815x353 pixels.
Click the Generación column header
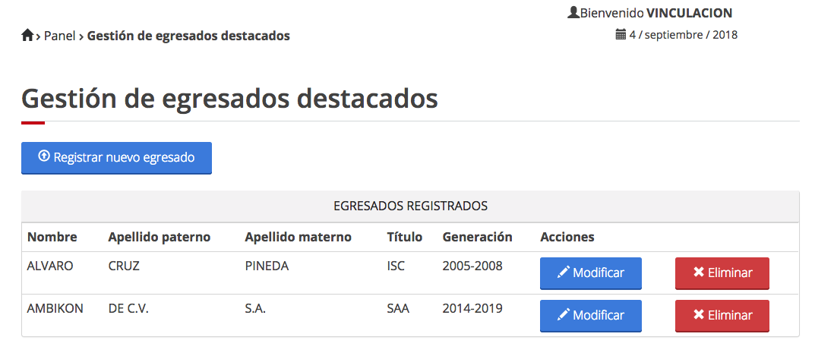tap(477, 237)
